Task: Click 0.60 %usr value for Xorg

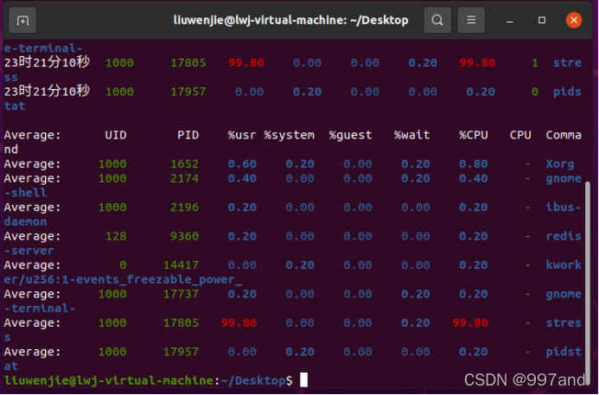Action: [242, 164]
